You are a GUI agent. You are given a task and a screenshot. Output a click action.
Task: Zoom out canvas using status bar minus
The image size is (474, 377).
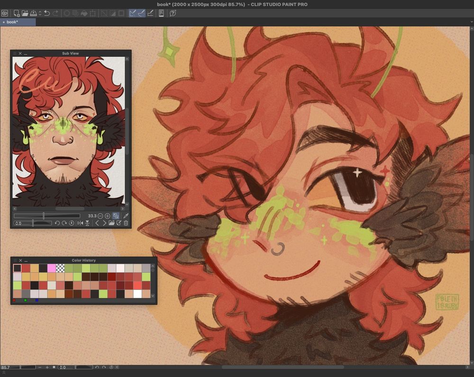point(40,368)
